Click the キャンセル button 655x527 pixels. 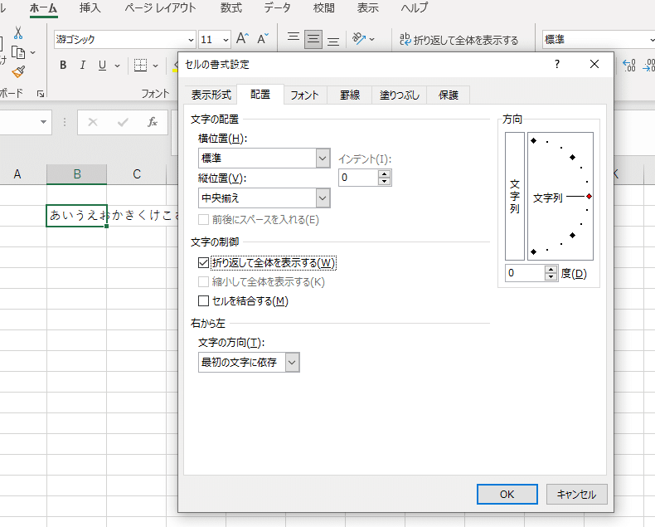pyautogui.click(x=576, y=495)
